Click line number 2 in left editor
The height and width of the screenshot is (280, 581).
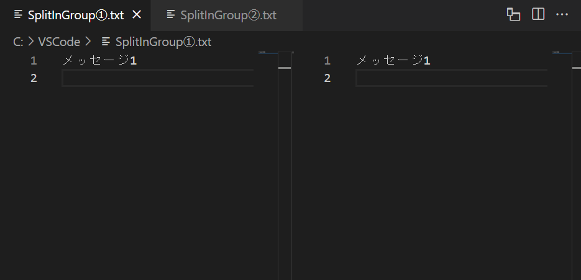34,78
